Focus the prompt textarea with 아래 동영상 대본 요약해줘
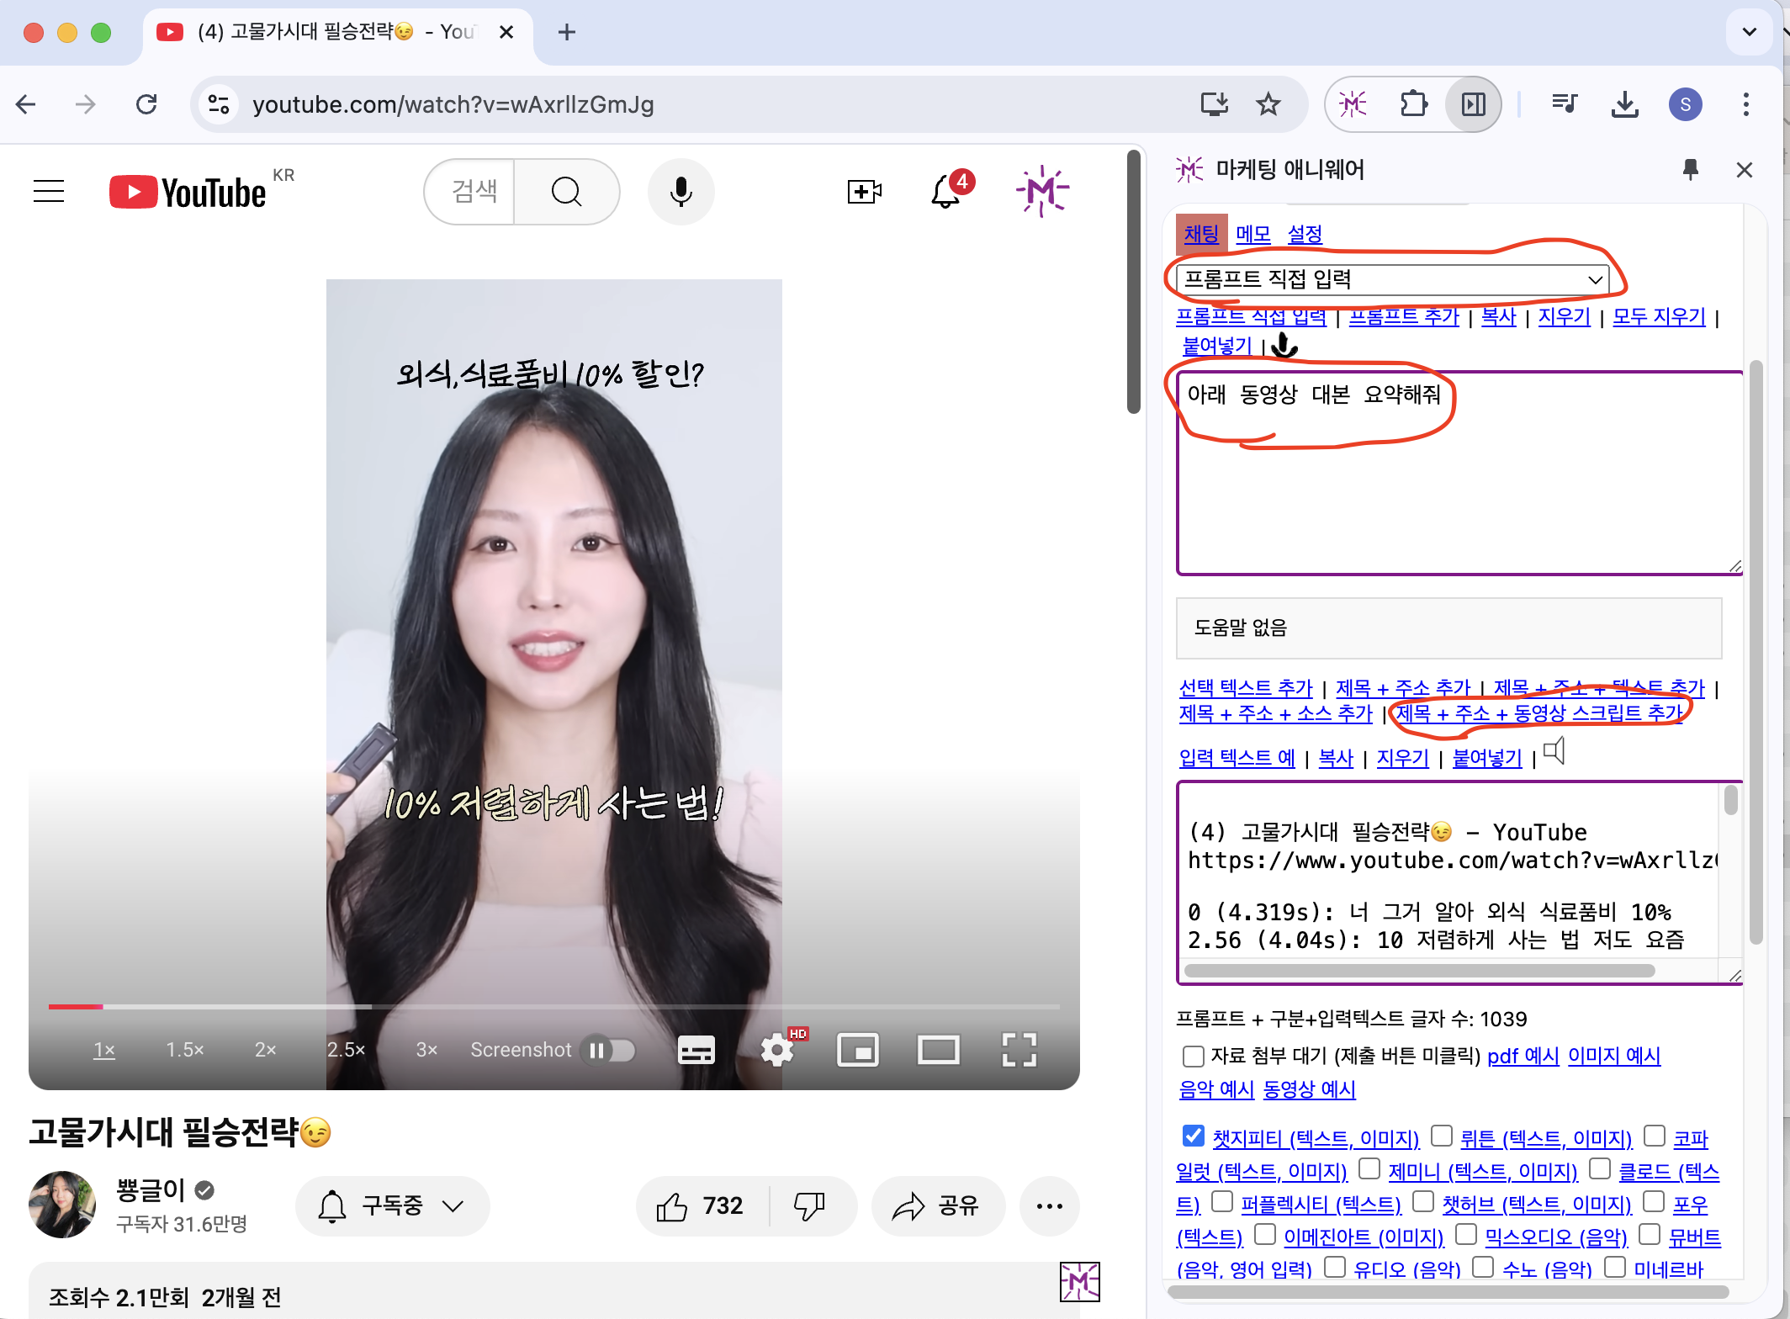The width and height of the screenshot is (1790, 1319). tap(1459, 473)
